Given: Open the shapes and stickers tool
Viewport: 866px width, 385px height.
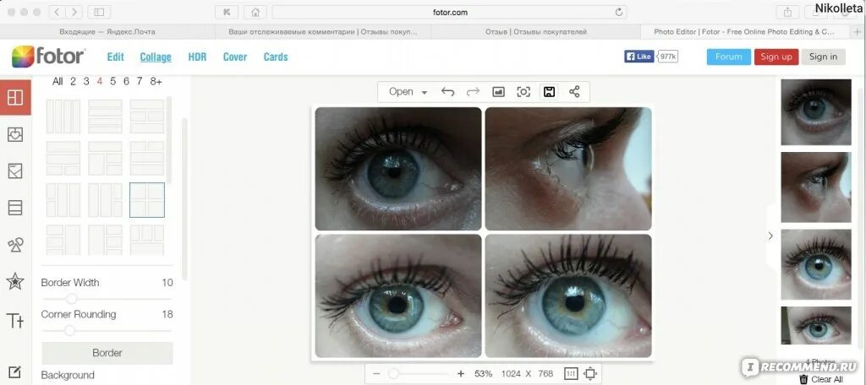Looking at the screenshot, I should (x=15, y=245).
